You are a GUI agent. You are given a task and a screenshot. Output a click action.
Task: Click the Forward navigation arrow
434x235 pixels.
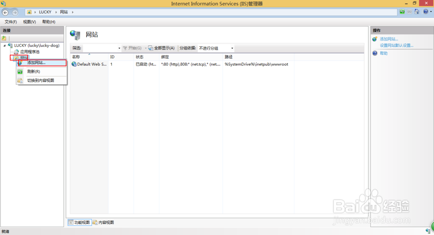pos(15,13)
